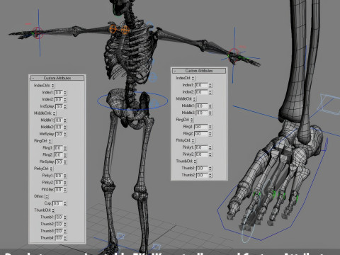Click the MidSplay spinner arrows

pos(65,134)
